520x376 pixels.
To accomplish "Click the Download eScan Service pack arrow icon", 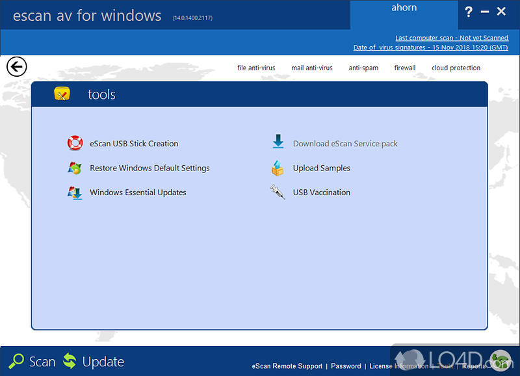I will [278, 143].
